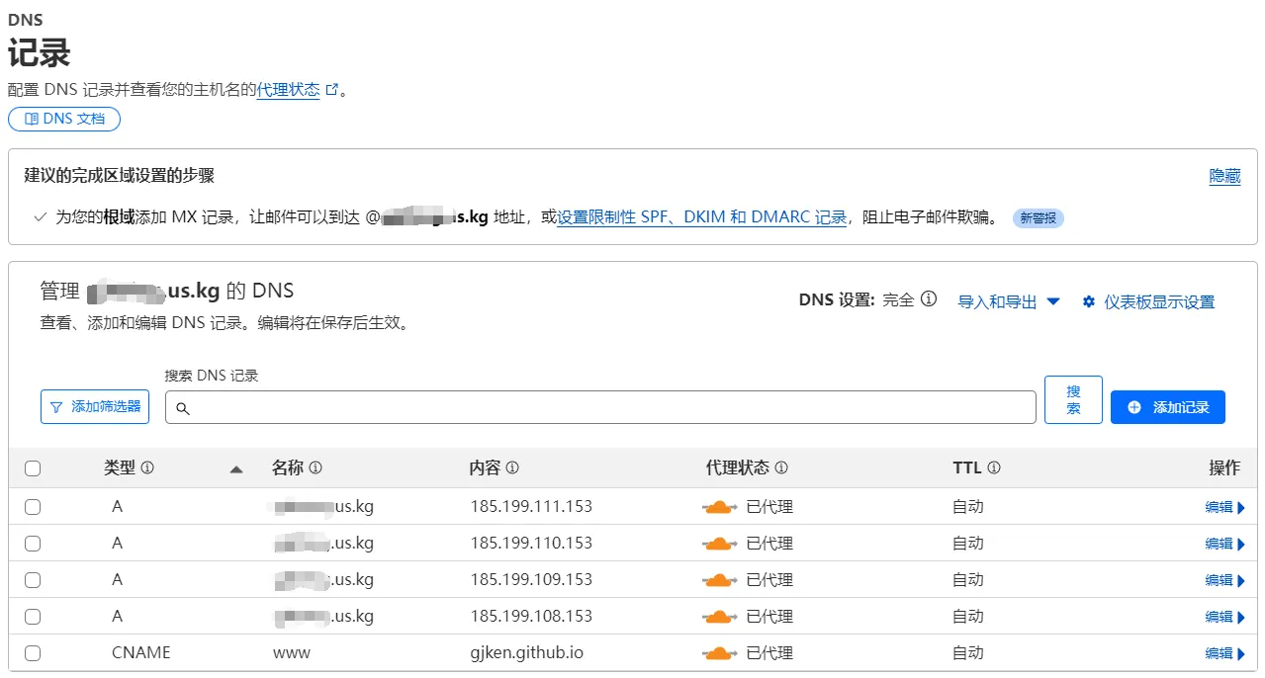Expand 编辑 for the gjken.github.io CNAME record

[x=1223, y=653]
